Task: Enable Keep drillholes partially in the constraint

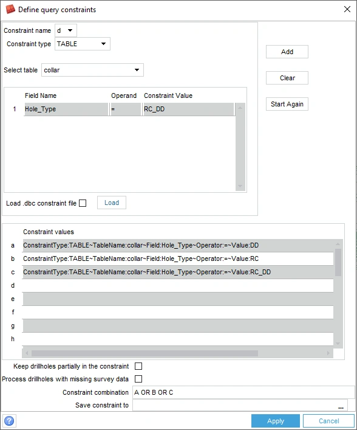Action: click(138, 366)
